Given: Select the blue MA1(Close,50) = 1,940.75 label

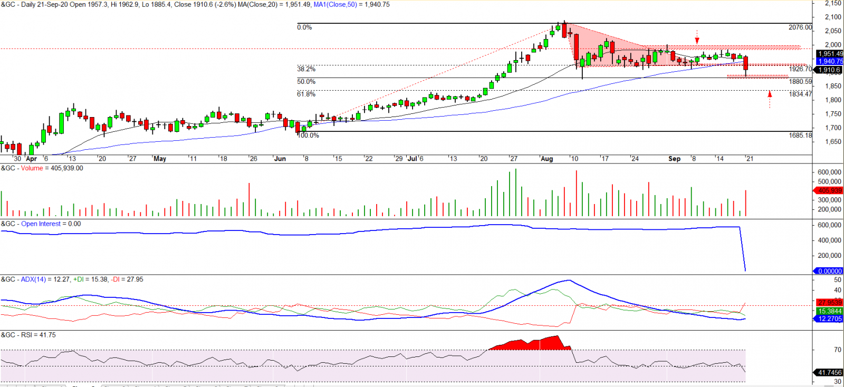Looking at the screenshot, I should click(x=351, y=4).
